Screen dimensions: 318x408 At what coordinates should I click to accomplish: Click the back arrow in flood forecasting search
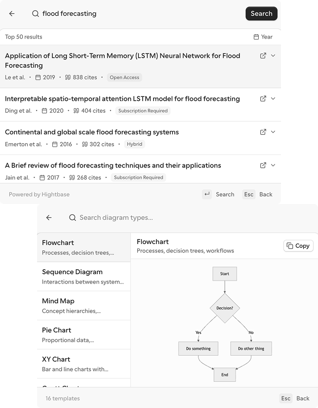tap(12, 14)
